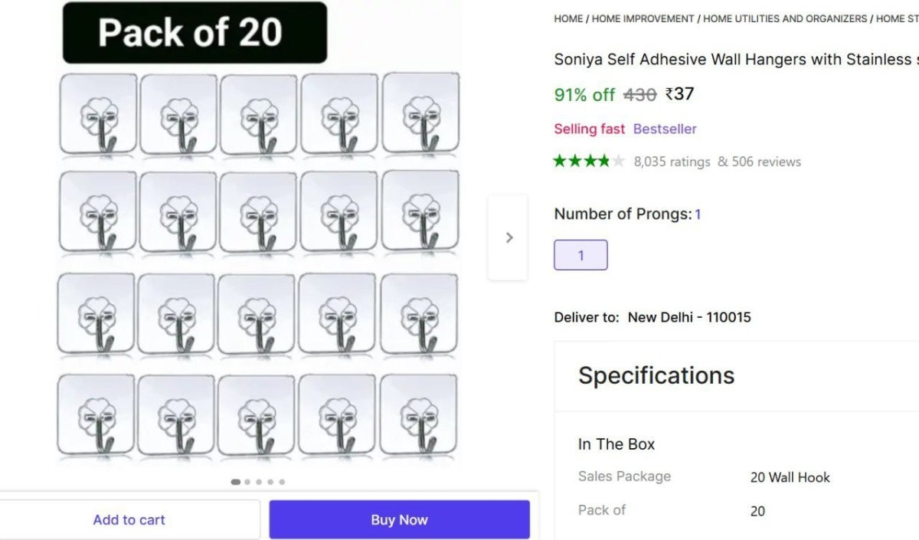Image resolution: width=919 pixels, height=540 pixels.
Task: Click the Buy Now button
Action: tap(398, 519)
